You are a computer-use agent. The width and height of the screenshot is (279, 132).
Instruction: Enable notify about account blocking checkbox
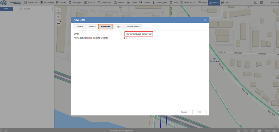pyautogui.click(x=126, y=38)
